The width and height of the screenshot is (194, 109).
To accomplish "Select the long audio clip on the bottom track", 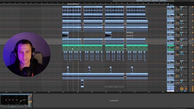I will click(93, 76).
